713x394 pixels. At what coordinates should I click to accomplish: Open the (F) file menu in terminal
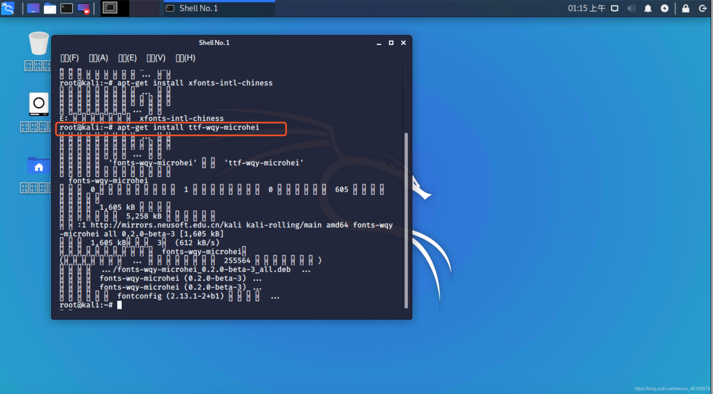tap(70, 58)
